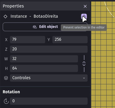The image size is (115, 108).
Task: Click the X position field showing 79
Action: coord(27,40)
